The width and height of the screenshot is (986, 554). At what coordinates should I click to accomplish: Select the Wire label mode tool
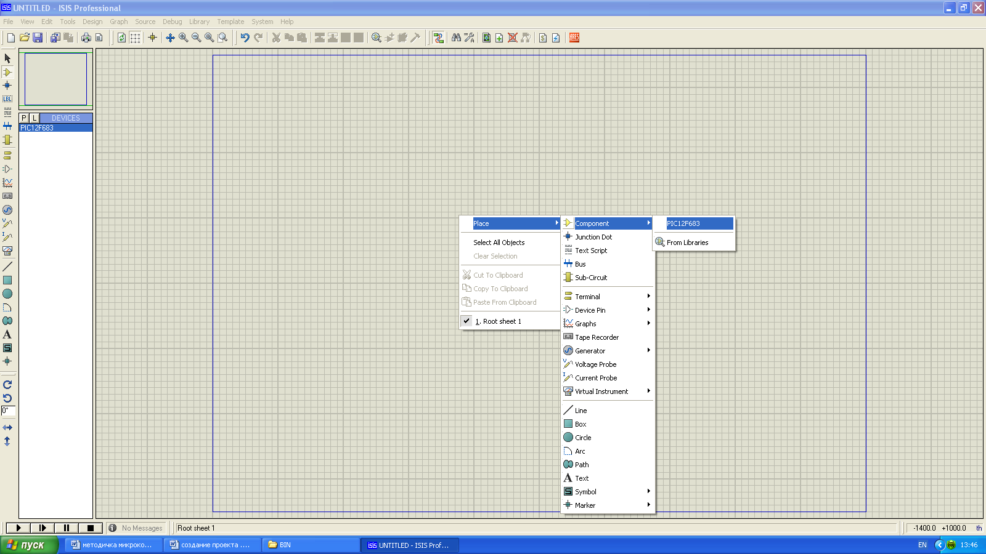point(7,99)
